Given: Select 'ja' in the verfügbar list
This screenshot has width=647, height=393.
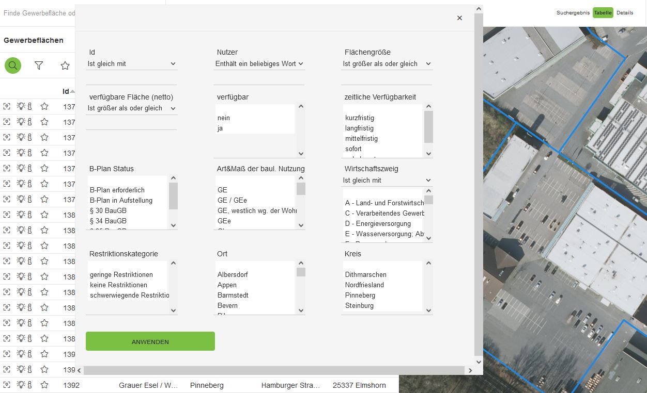Looking at the screenshot, I should click(x=221, y=128).
